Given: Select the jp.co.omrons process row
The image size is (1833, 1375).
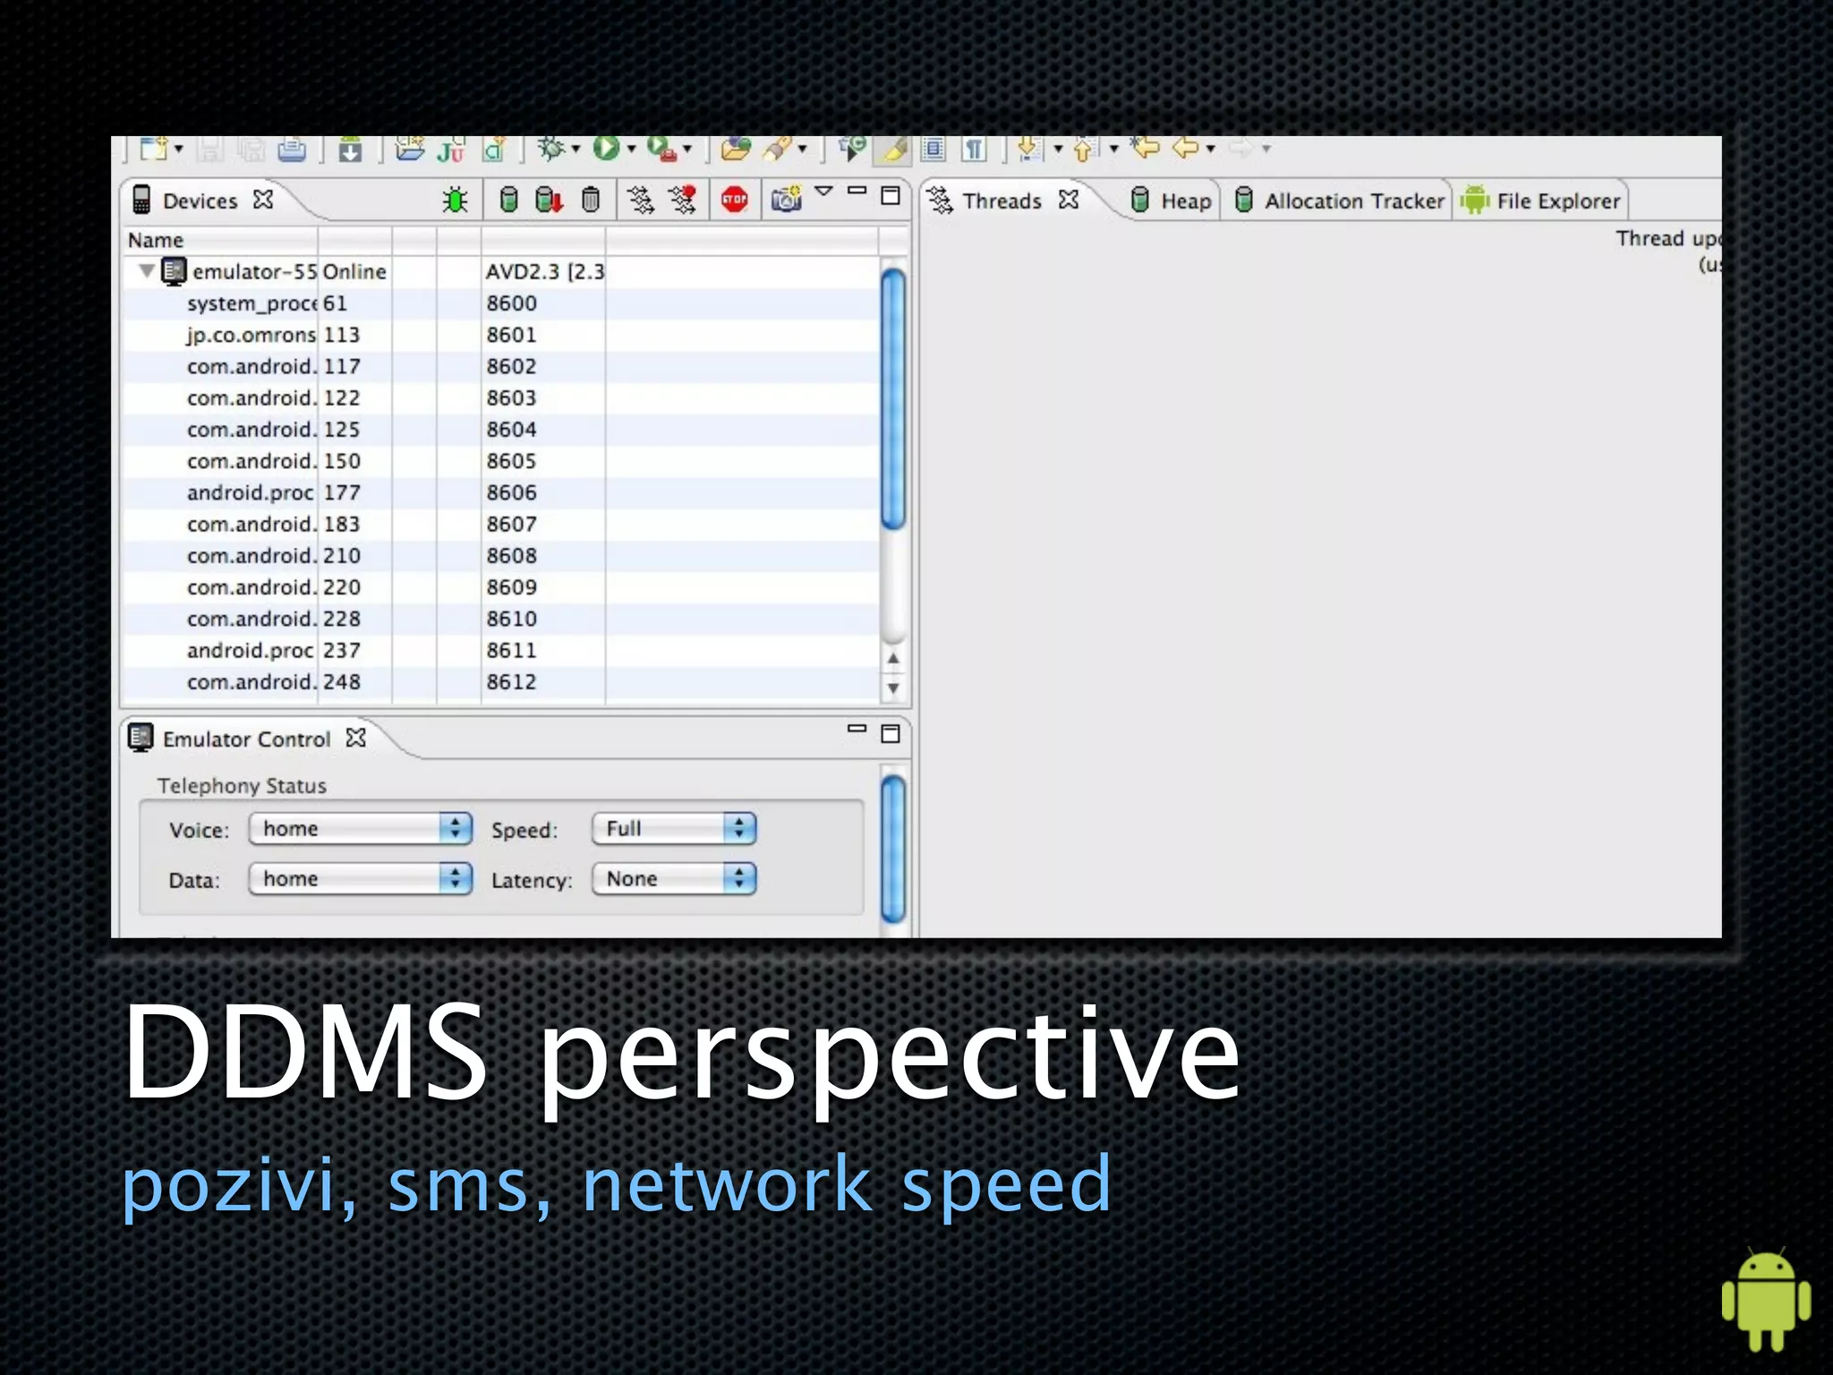Looking at the screenshot, I should (x=501, y=335).
